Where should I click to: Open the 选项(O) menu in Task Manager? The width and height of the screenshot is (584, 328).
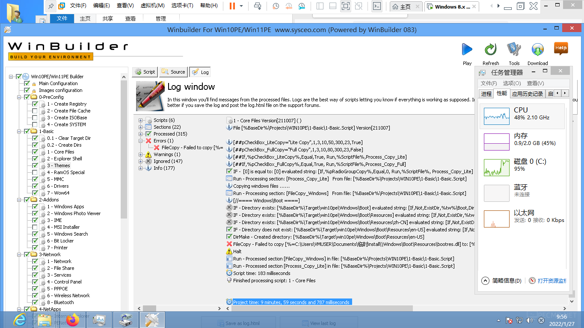click(512, 83)
